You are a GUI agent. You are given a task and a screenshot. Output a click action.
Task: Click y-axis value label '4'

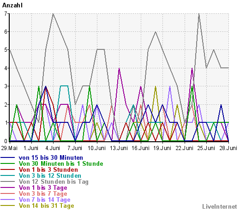(6, 68)
